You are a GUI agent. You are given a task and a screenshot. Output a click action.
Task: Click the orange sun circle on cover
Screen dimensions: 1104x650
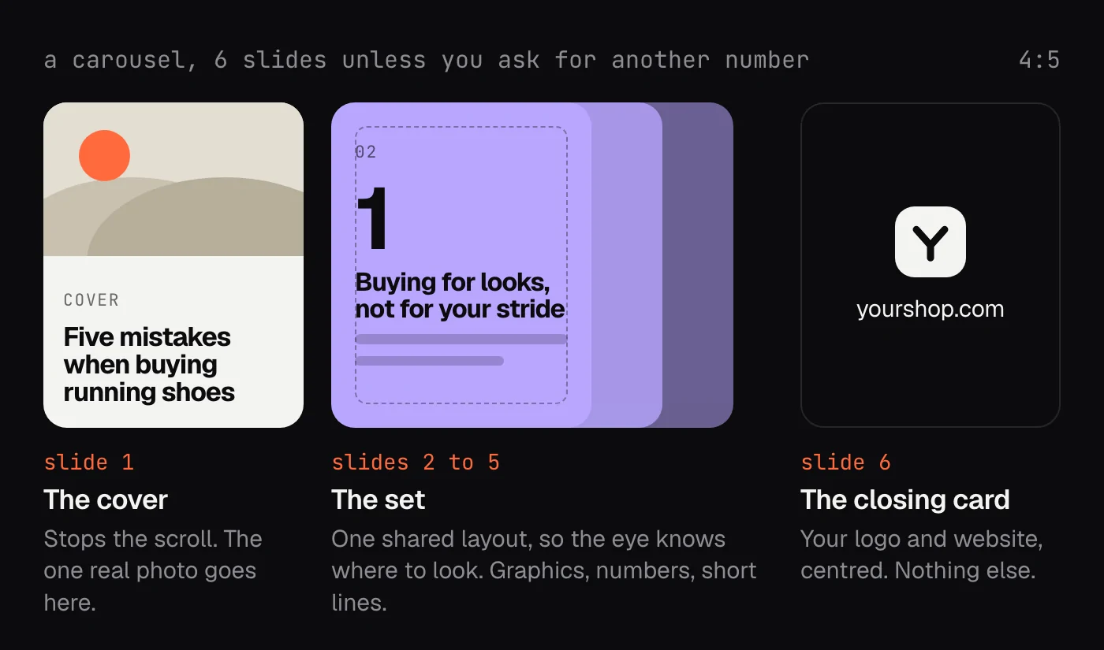[x=104, y=155]
